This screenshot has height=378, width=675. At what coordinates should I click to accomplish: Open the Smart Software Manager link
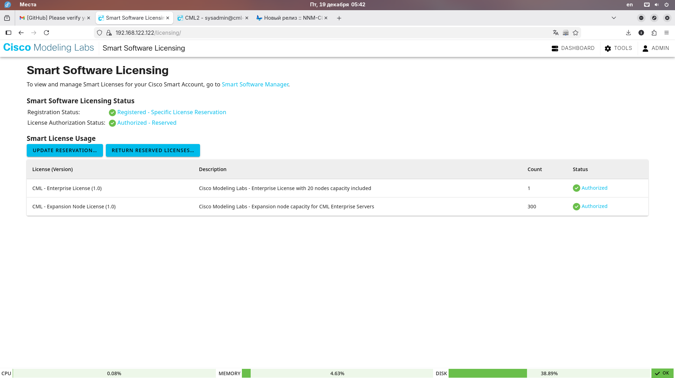(x=255, y=84)
